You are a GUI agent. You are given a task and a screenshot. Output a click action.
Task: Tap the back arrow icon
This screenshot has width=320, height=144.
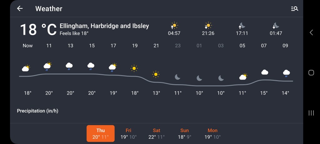20,9
